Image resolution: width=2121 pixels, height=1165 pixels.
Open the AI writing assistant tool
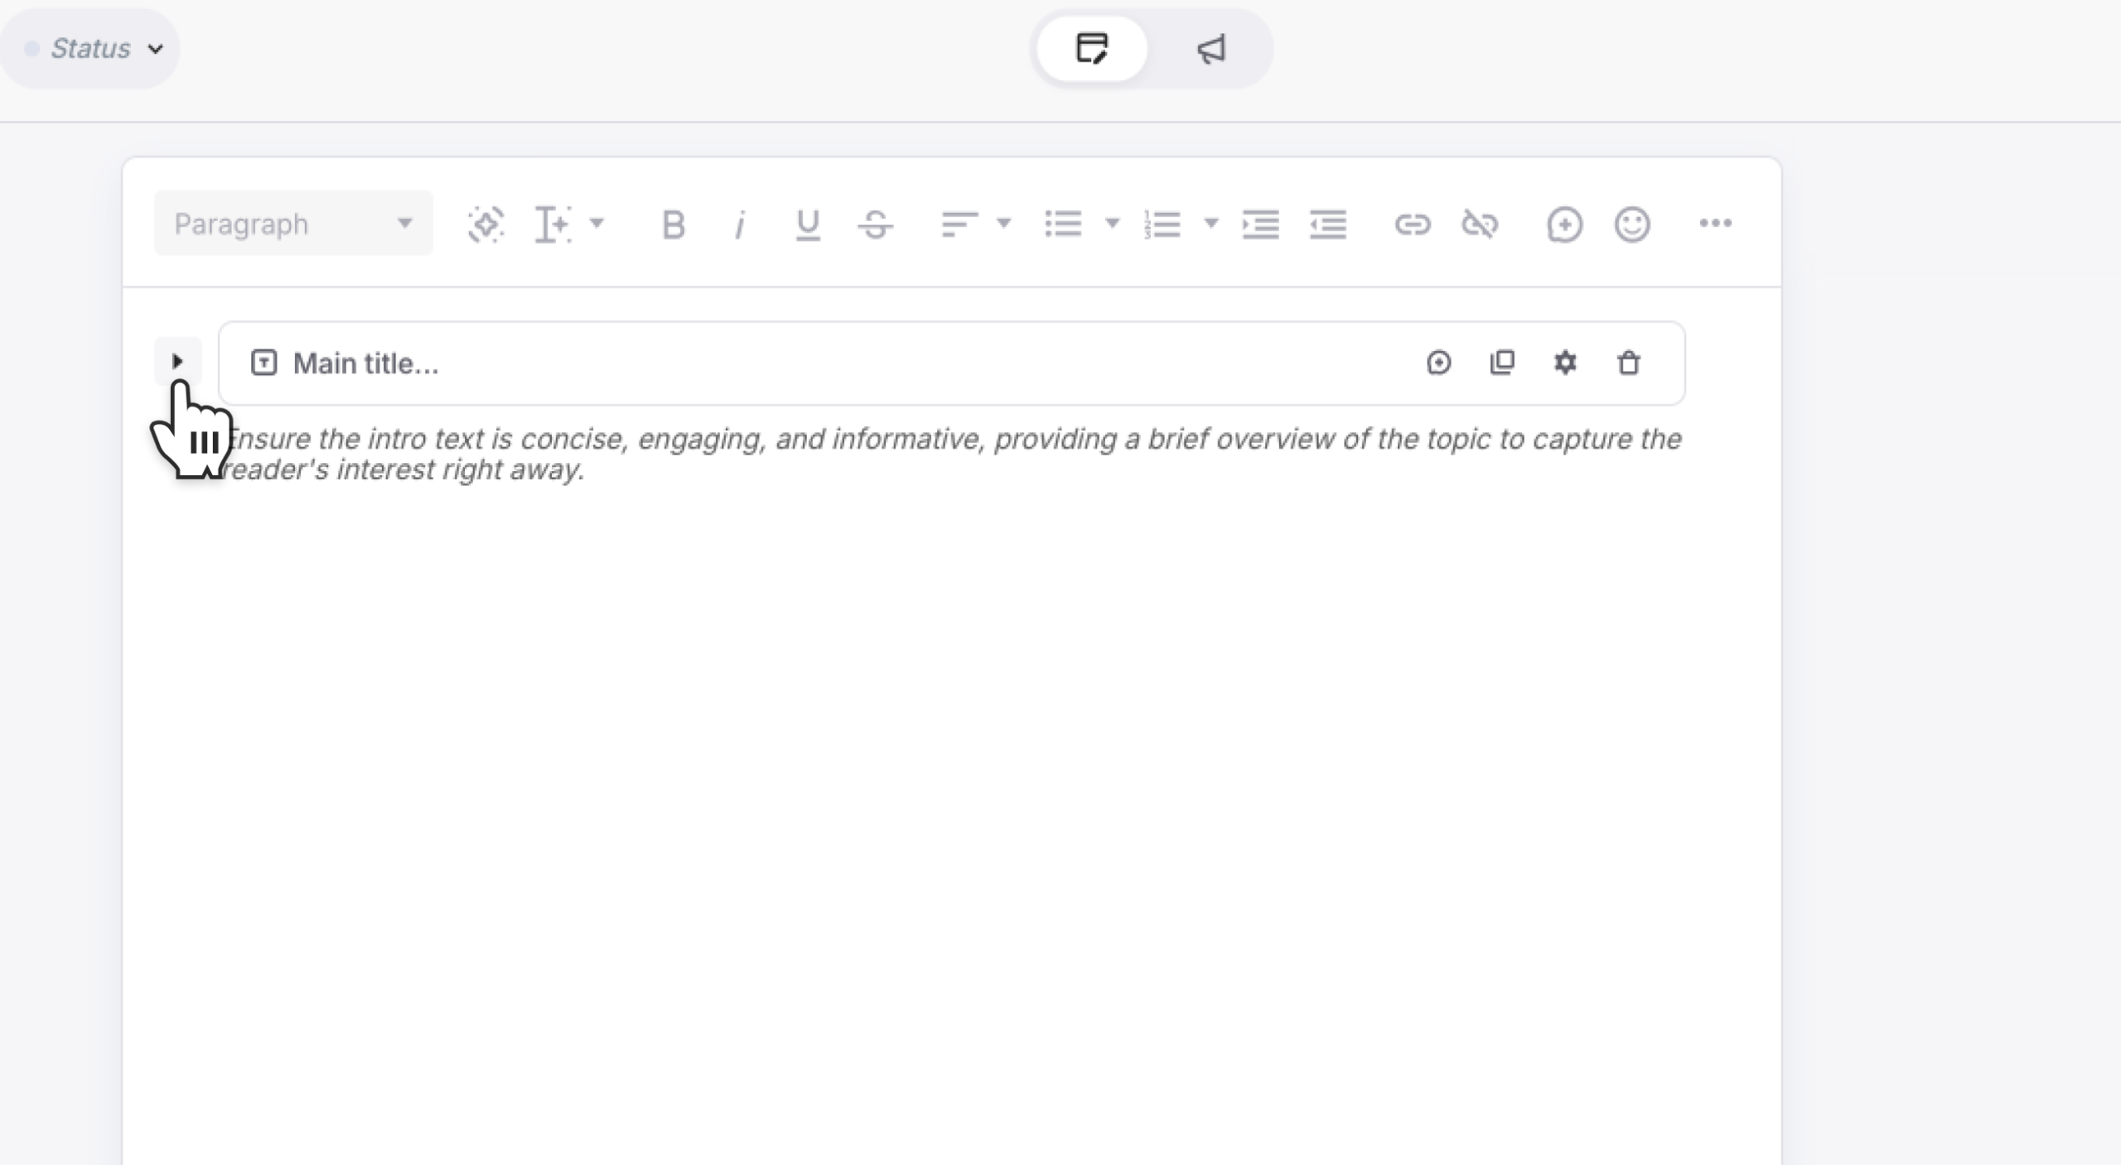point(487,223)
